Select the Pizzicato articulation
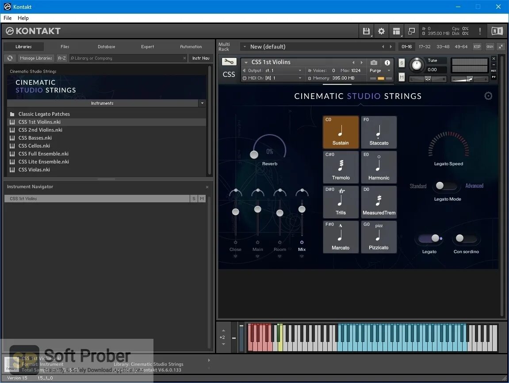Image resolution: width=509 pixels, height=383 pixels. [x=379, y=237]
